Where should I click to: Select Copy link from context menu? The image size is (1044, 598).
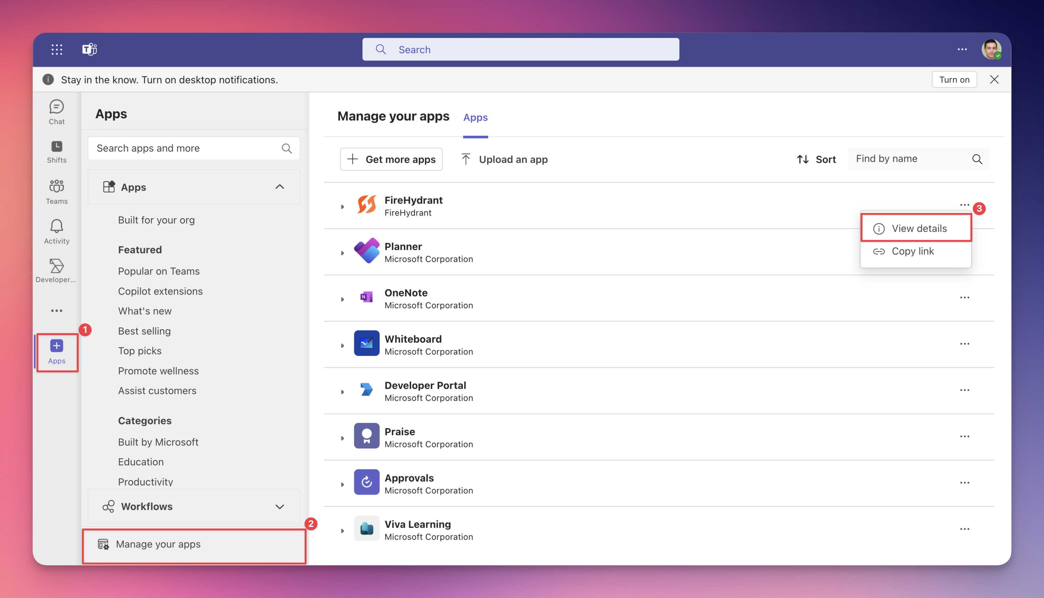pos(915,251)
